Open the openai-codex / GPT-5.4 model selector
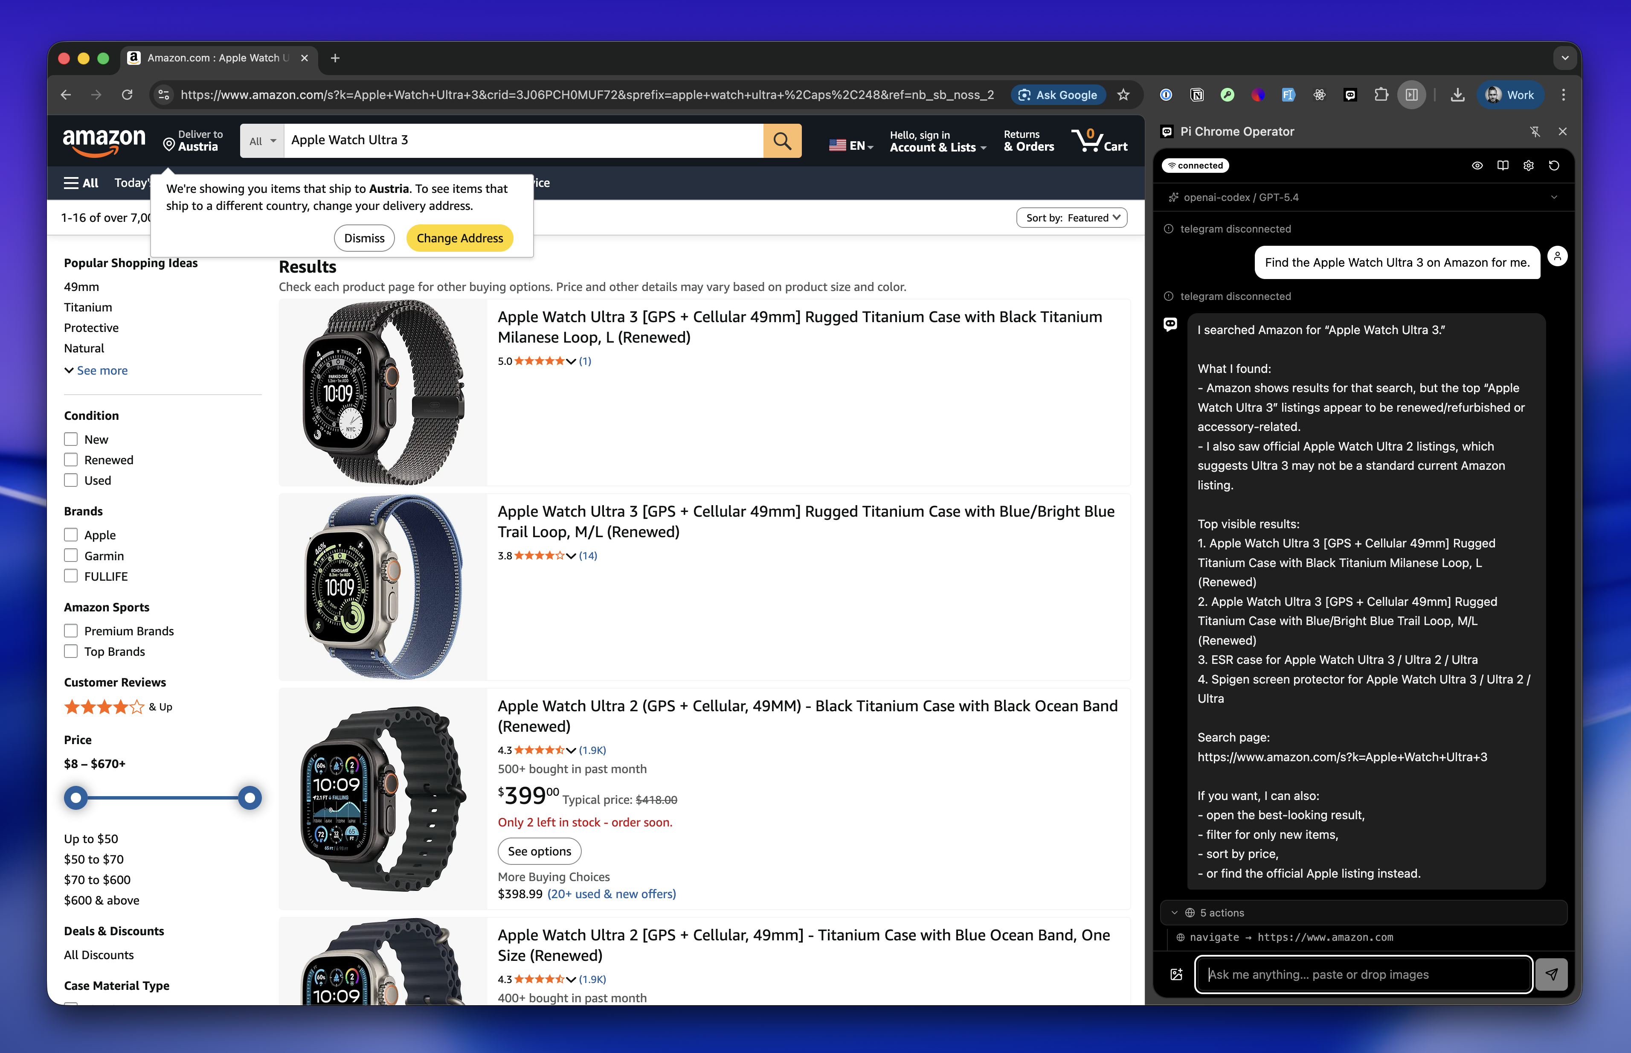Image resolution: width=1631 pixels, height=1053 pixels. point(1364,198)
